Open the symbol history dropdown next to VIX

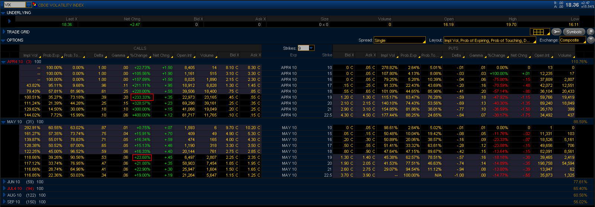(29, 5)
